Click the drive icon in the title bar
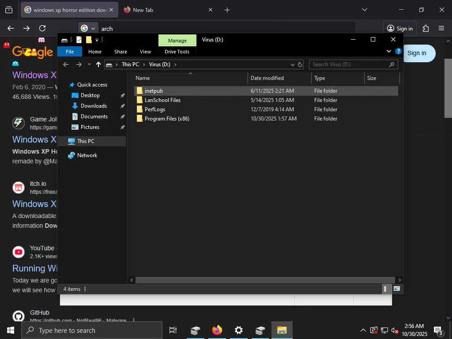This screenshot has height=339, width=452. point(64,40)
